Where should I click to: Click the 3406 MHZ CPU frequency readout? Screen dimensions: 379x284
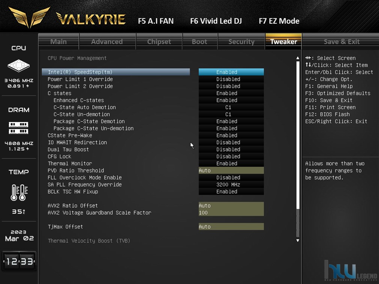[x=19, y=80]
